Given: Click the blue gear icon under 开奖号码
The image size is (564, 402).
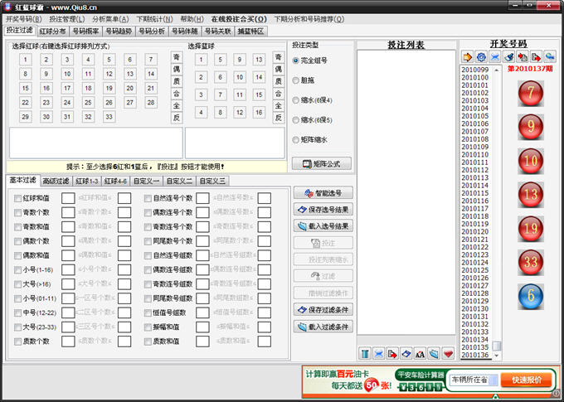Looking at the screenshot, I should coord(481,56).
